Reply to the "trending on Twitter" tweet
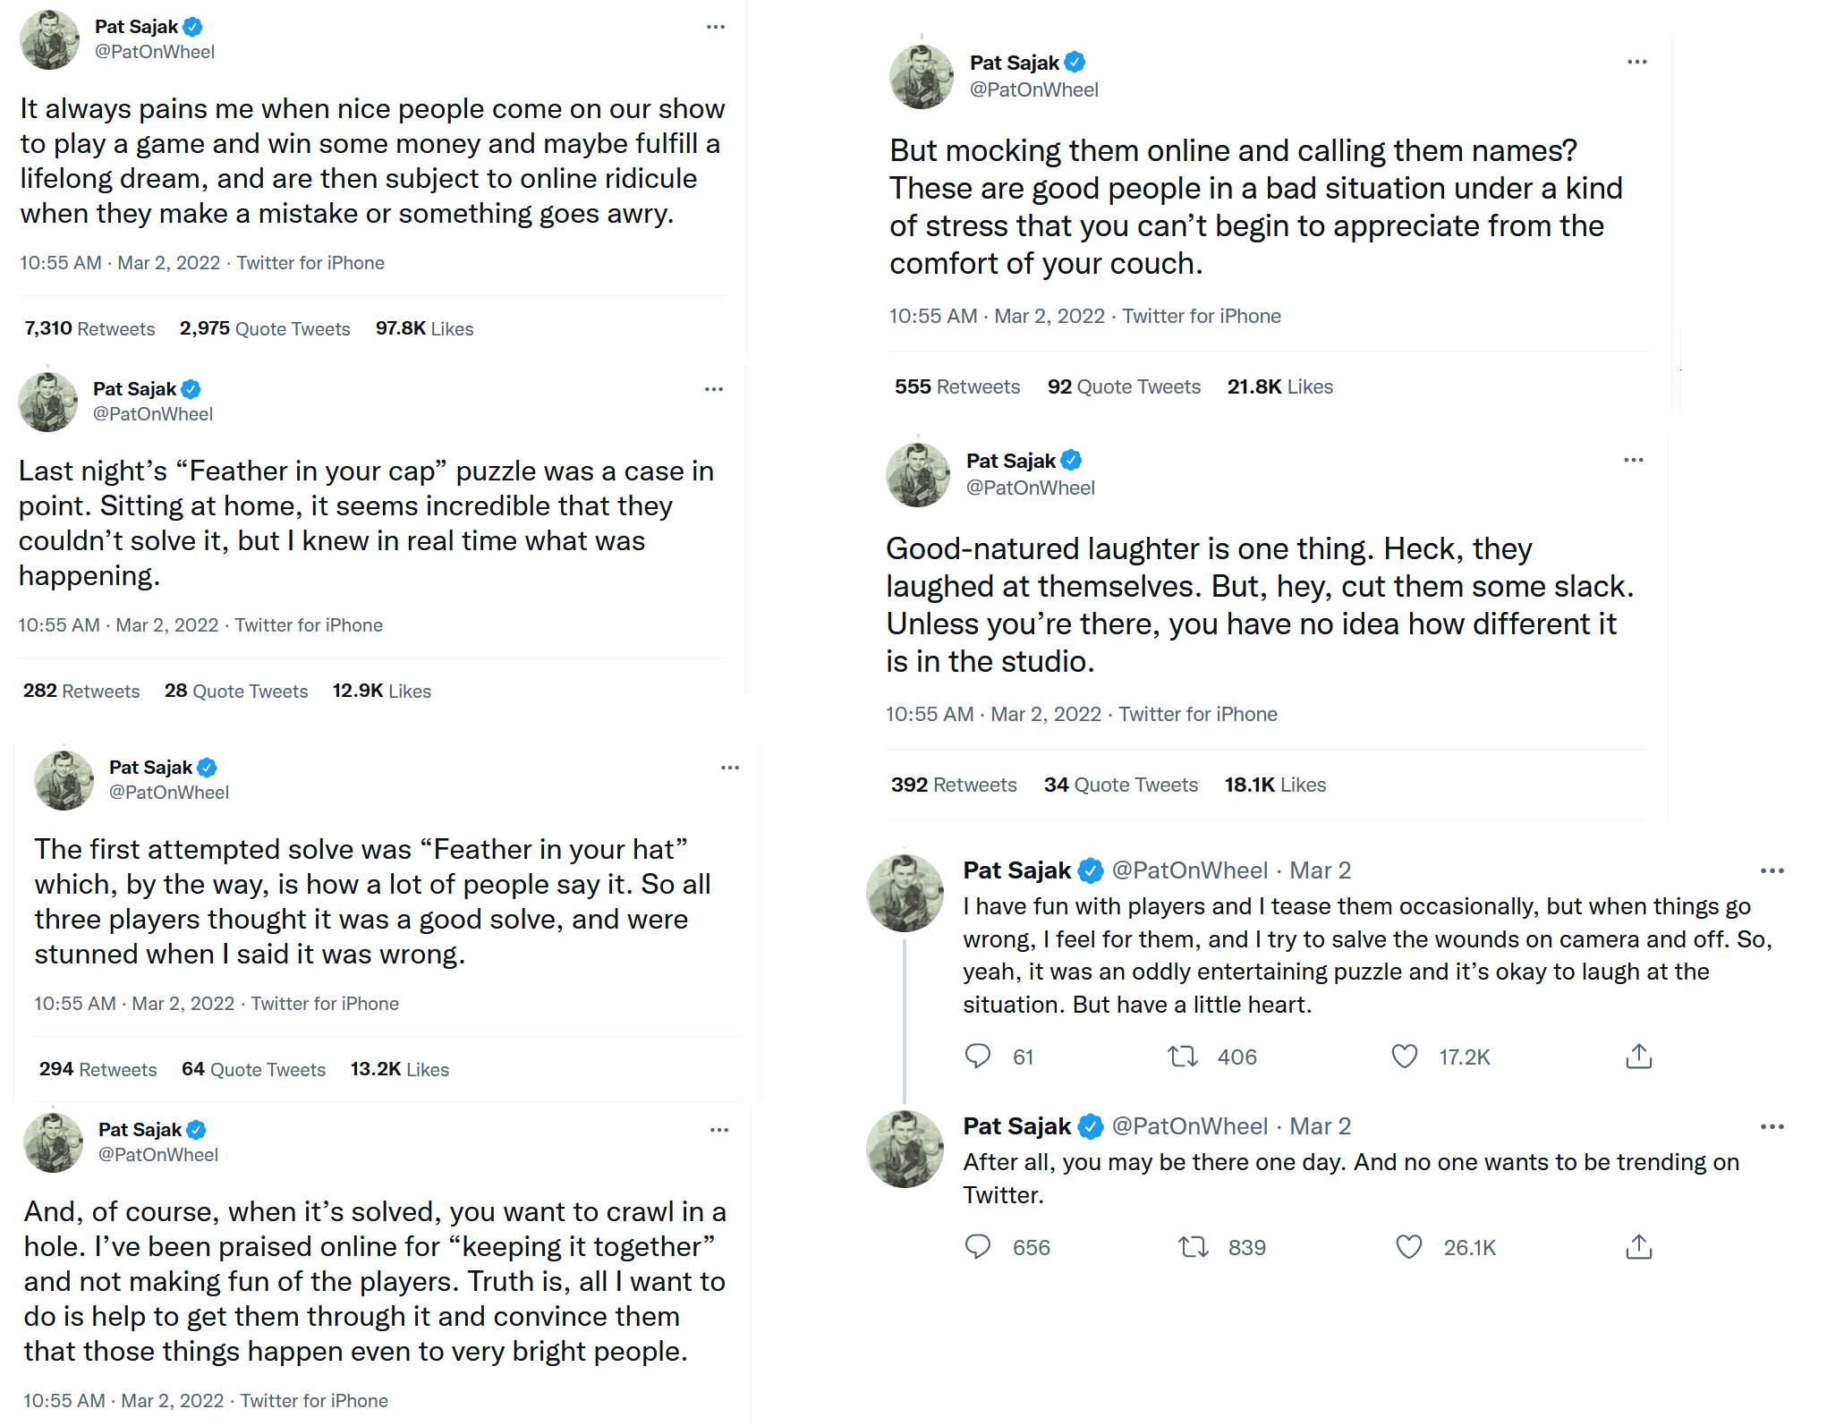Viewport: 1827px width, 1426px height. 977,1247
